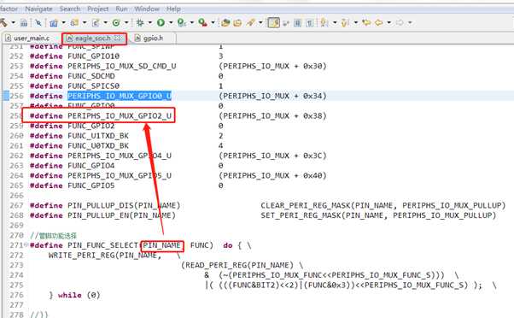Click the green New Class icon
Viewport: 514px width, 318px height.
[x=116, y=22]
